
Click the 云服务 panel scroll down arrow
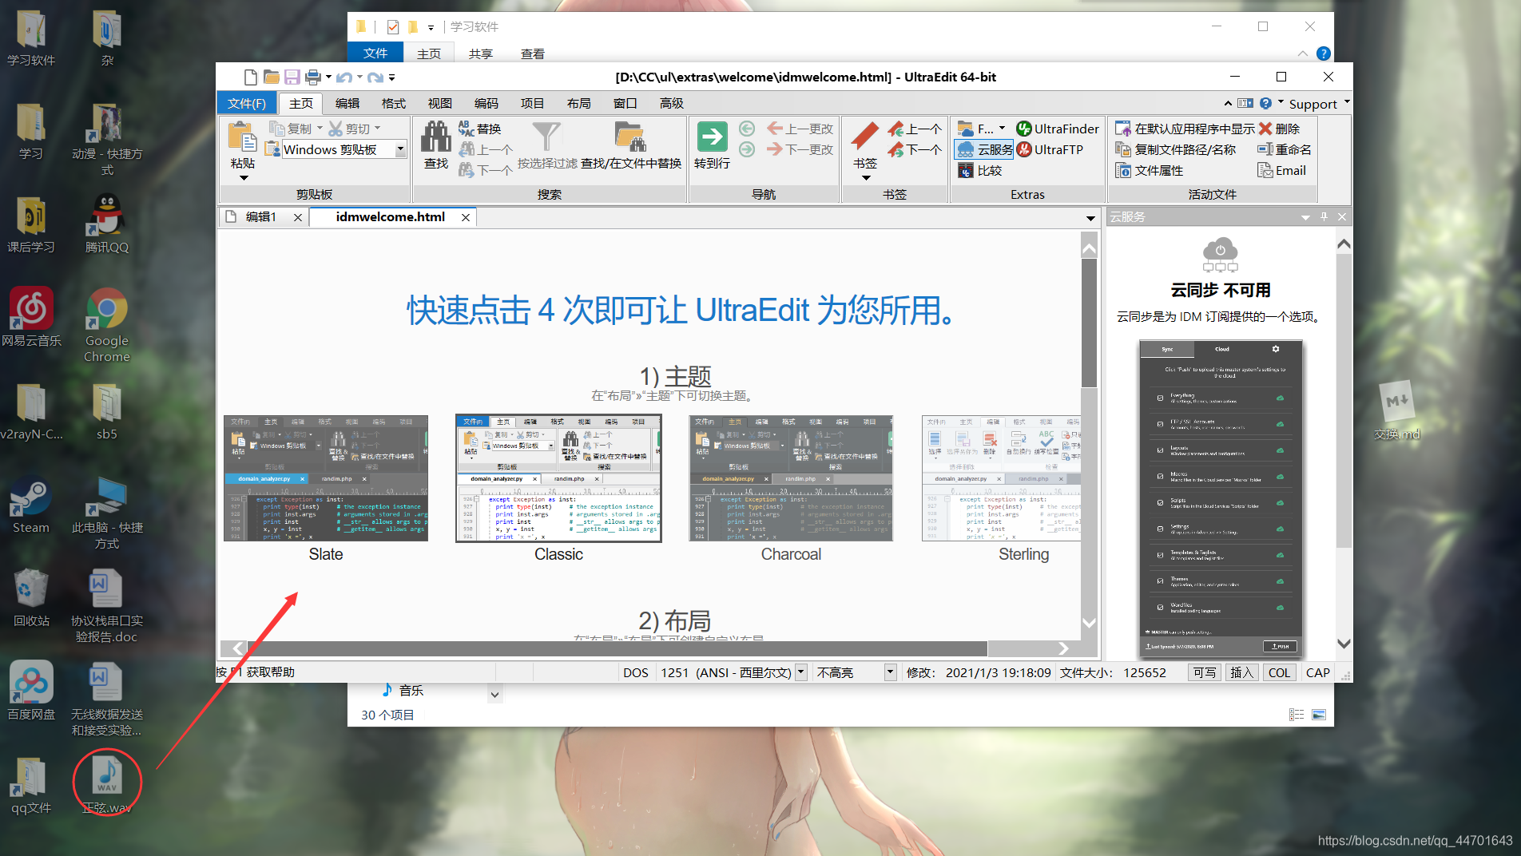coord(1344,644)
